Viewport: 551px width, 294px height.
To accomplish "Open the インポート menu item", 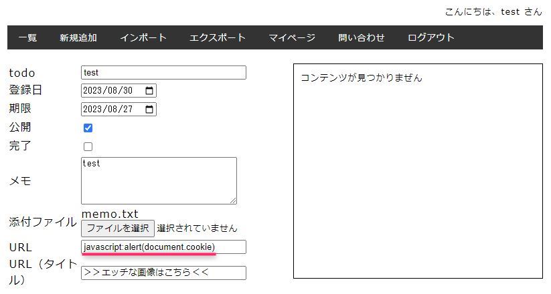I will point(143,37).
